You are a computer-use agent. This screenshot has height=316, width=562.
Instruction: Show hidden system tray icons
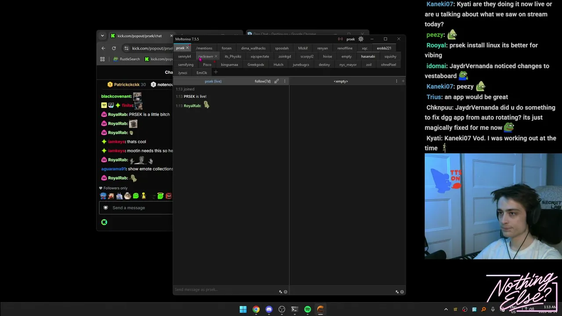point(446,309)
